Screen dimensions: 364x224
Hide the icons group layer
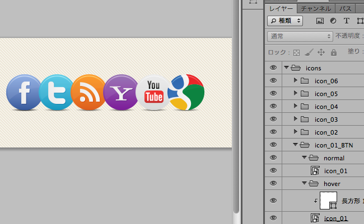point(273,68)
